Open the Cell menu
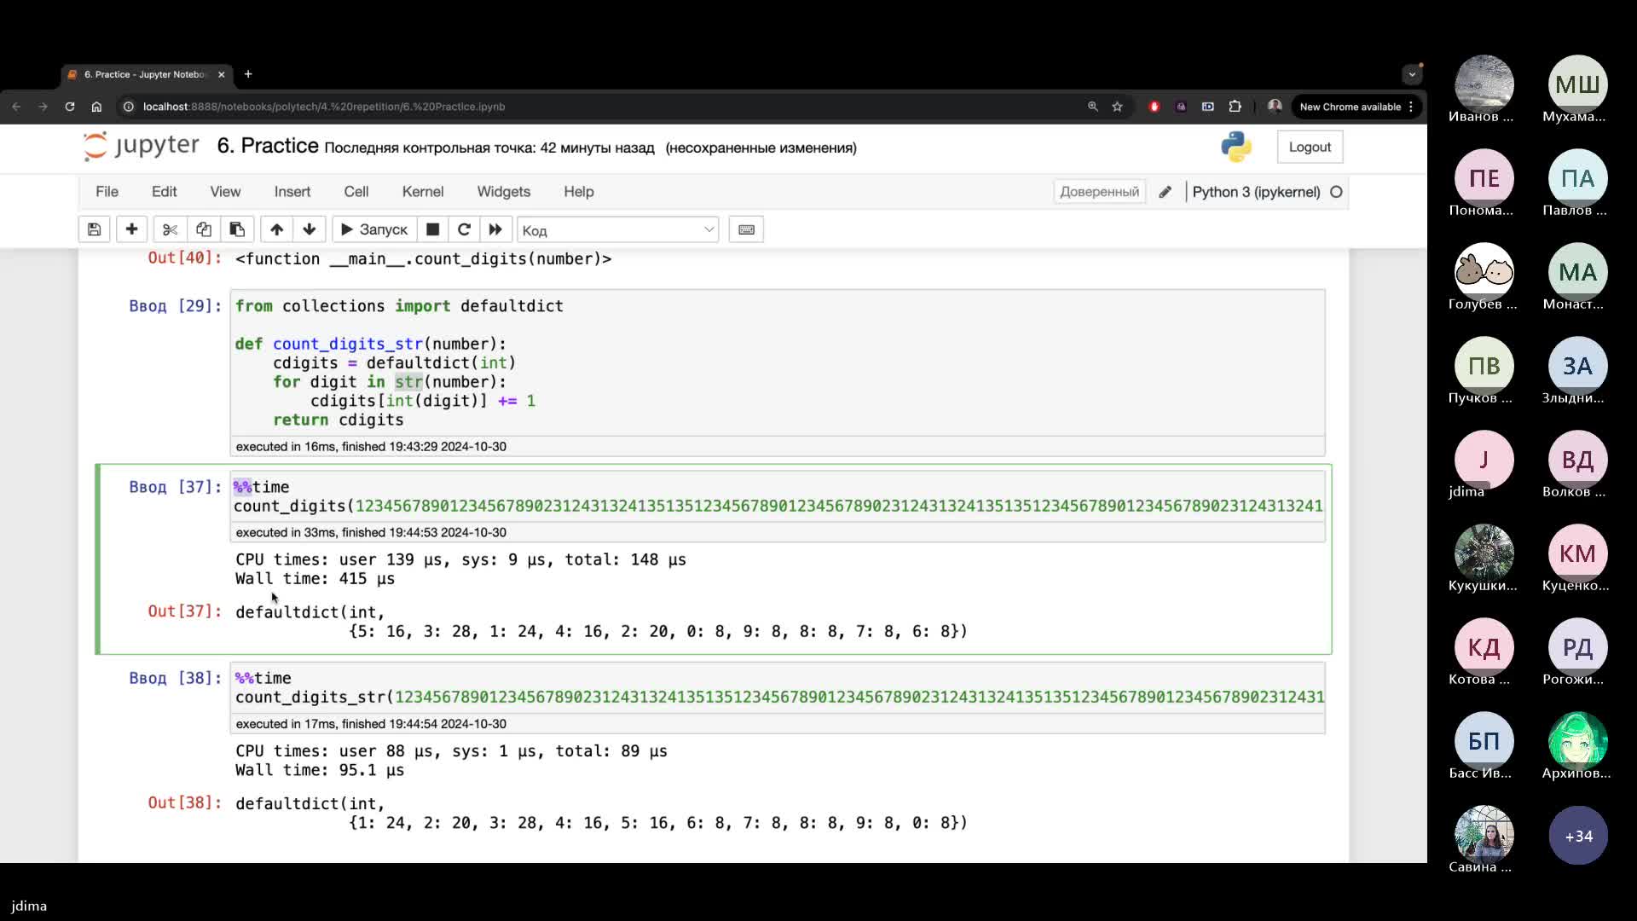The image size is (1637, 921). coord(356,192)
